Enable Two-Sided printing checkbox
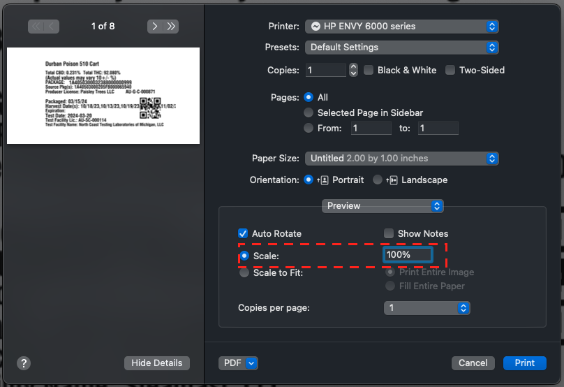The width and height of the screenshot is (564, 387). point(450,70)
